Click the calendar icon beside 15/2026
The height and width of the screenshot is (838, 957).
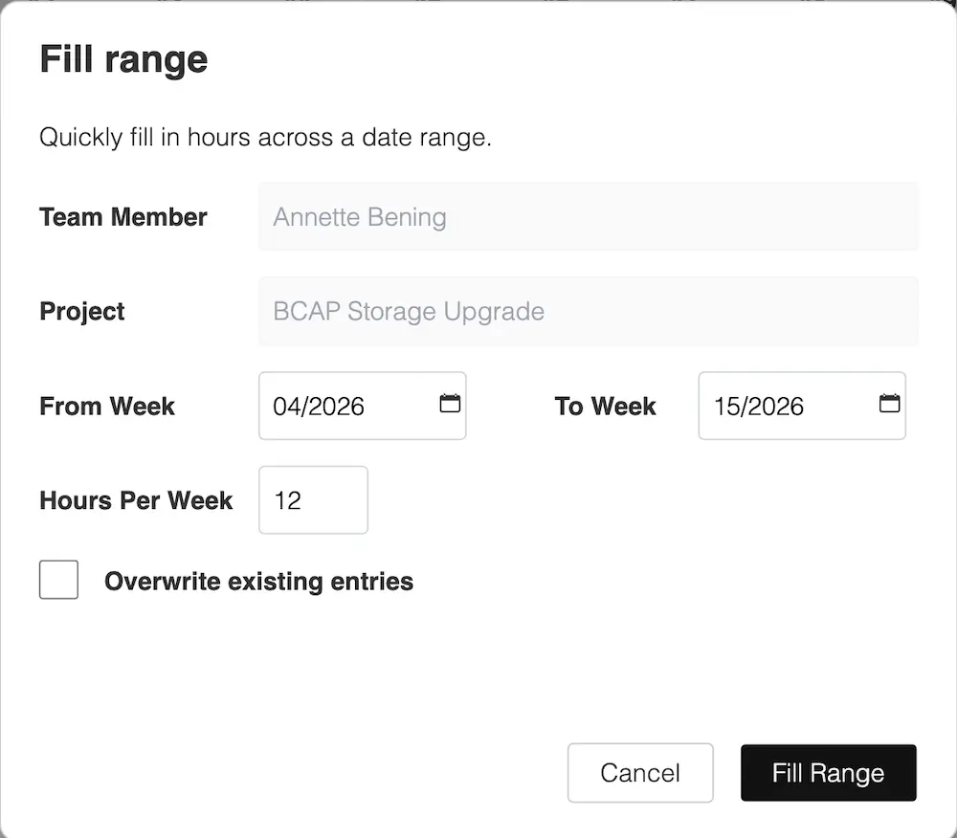pos(889,406)
